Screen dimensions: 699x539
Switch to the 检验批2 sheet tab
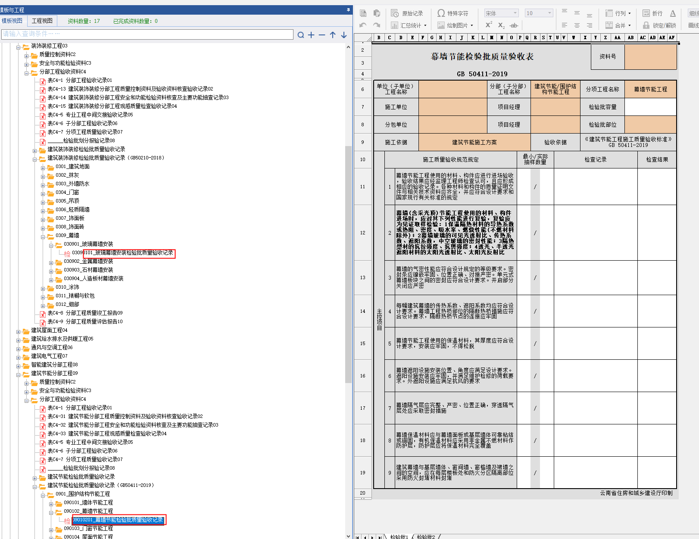click(x=426, y=536)
